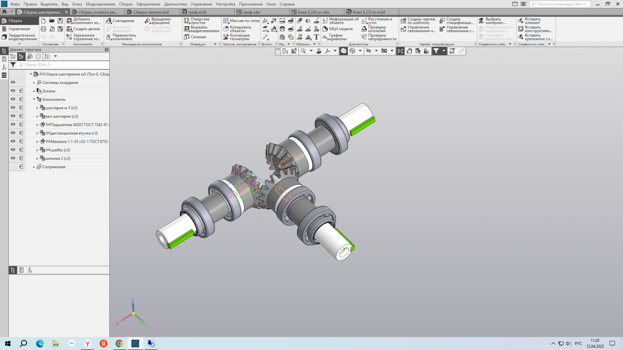Open Моделирование menu
Screen dimensions: 623x350
click(x=100, y=4)
